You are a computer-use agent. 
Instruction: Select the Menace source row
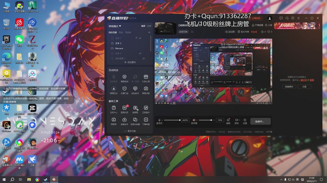pyautogui.click(x=130, y=48)
